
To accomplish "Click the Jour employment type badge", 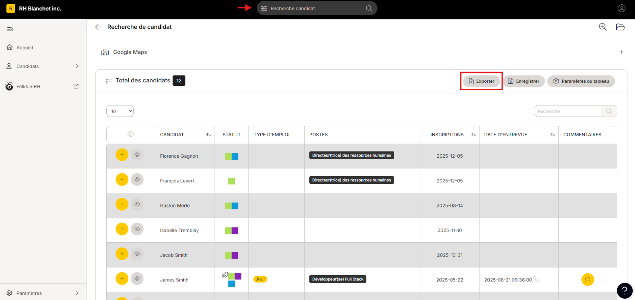I will click(x=260, y=279).
